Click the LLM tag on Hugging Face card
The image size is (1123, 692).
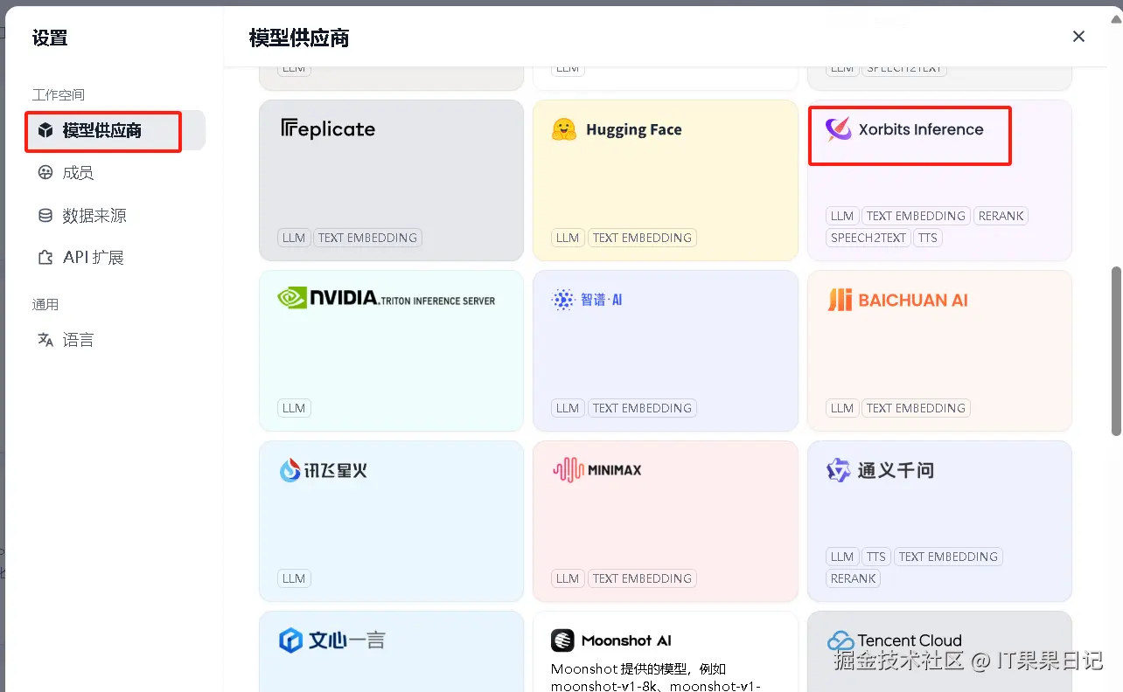click(568, 238)
